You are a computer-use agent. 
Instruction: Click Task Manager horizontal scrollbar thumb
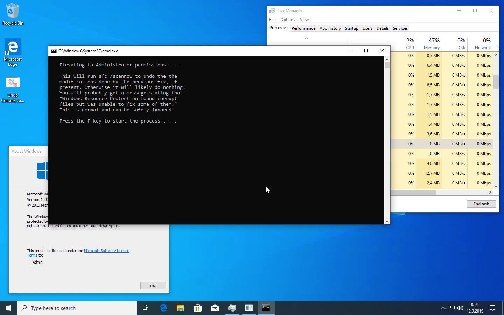pyautogui.click(x=413, y=192)
